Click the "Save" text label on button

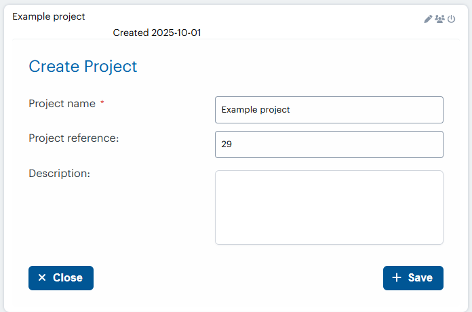tap(420, 277)
